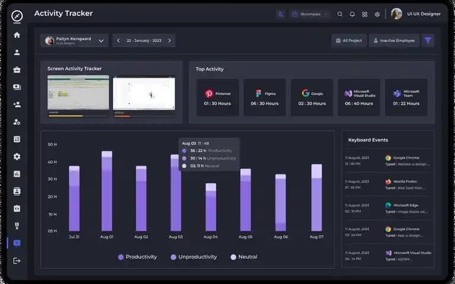Open the briefcase sidebar icon
455x284 pixels.
(x=17, y=70)
